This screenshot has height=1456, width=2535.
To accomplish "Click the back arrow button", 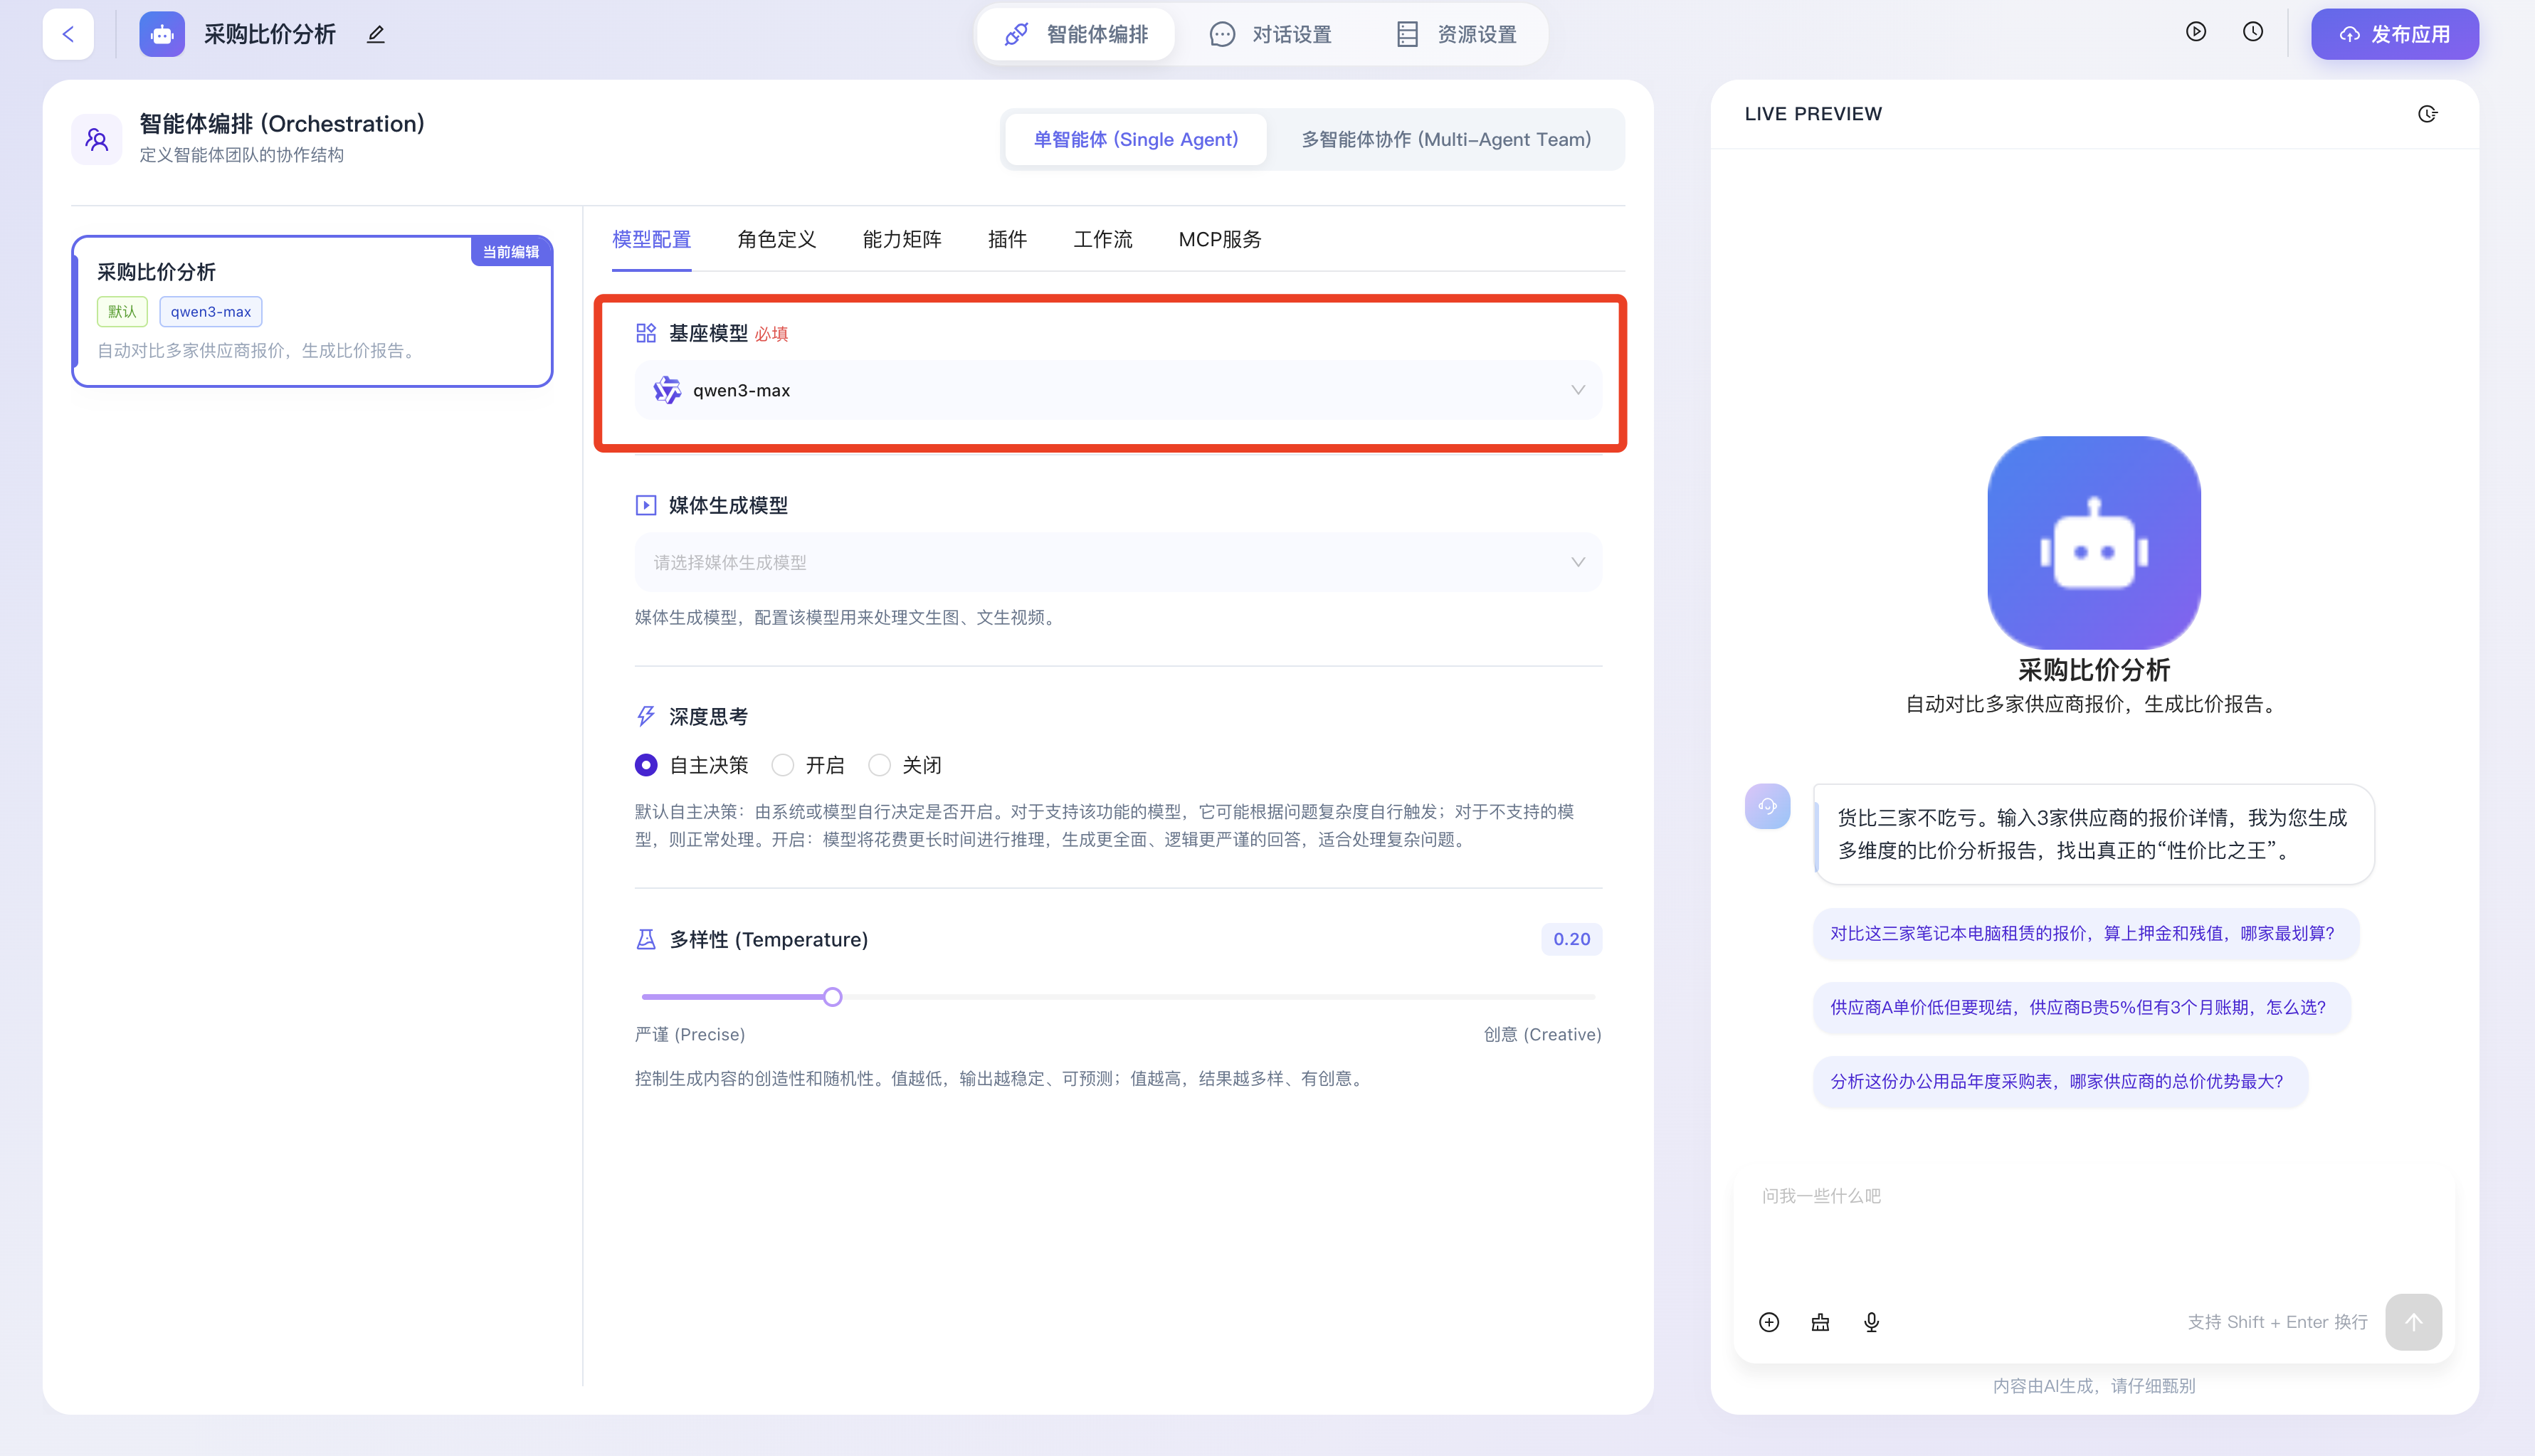I will click(x=68, y=34).
